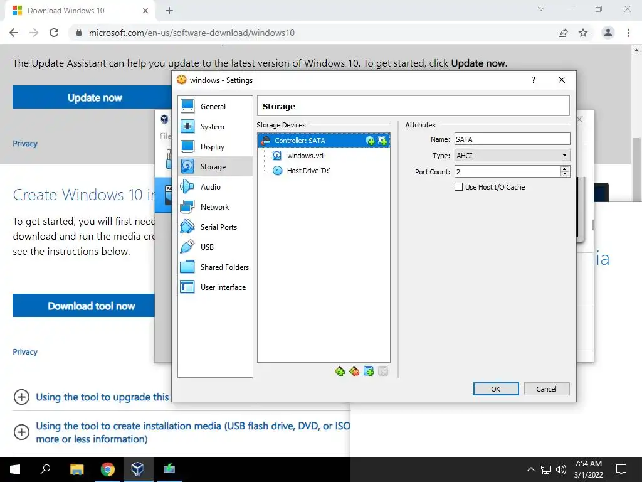Open the notification center icon
642x482 pixels.
click(621, 469)
